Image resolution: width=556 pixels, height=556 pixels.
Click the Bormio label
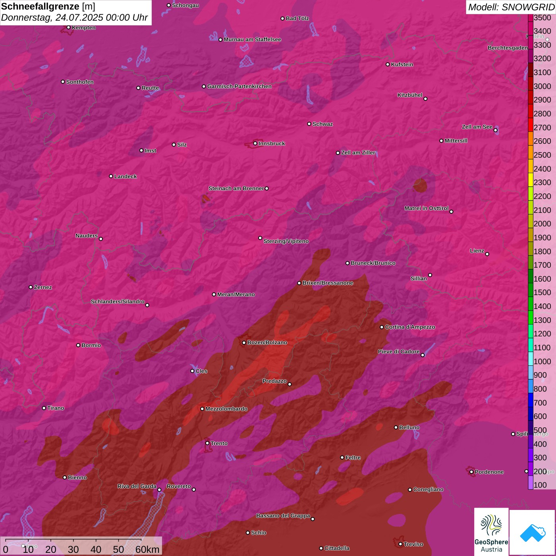[x=91, y=345]
